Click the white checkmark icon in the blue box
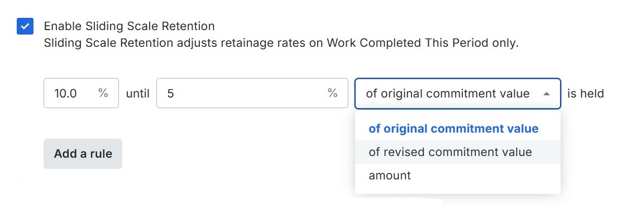This screenshot has height=224, width=622. pos(25,26)
